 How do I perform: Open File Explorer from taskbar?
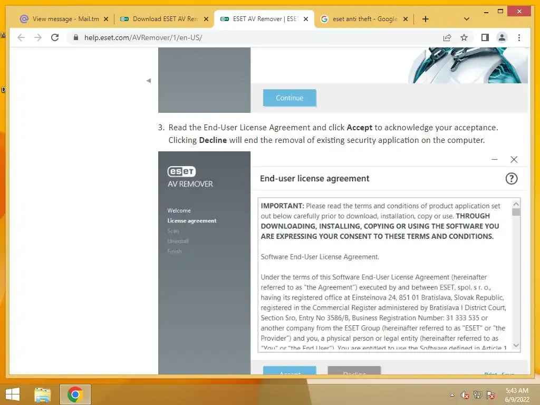(42, 394)
